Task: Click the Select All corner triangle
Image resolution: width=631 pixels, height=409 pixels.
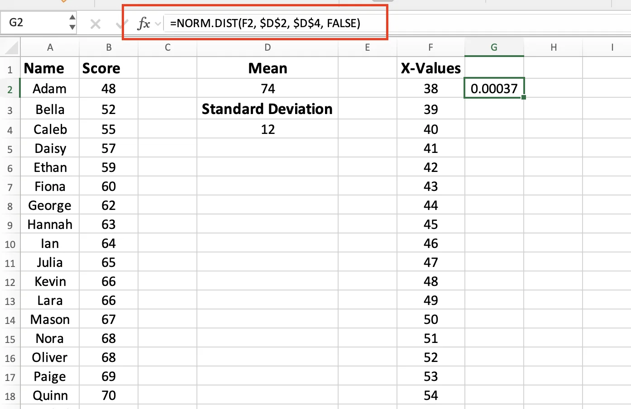Action: click(11, 48)
